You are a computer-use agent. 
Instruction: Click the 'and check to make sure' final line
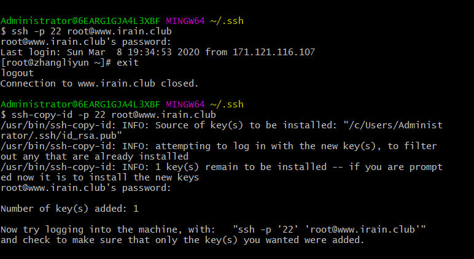(x=182, y=240)
